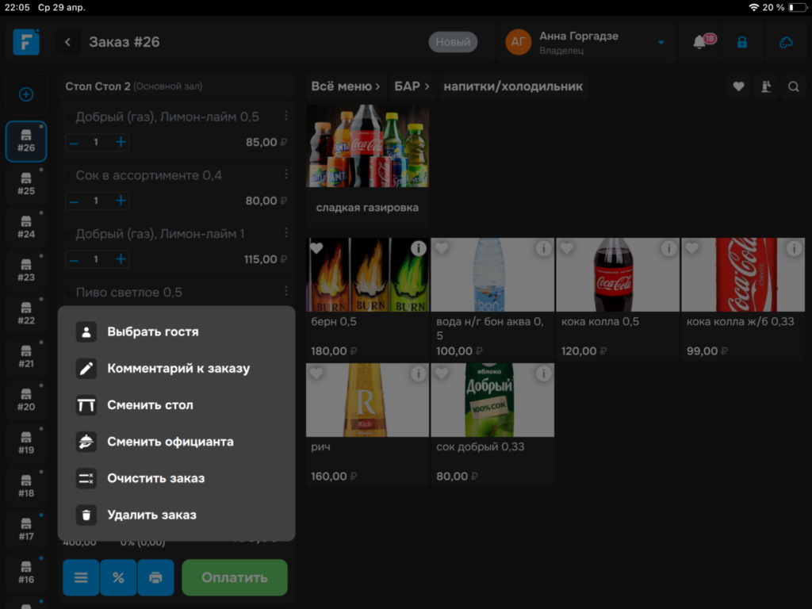Select Выбрать гостя menu entry
The image size is (812, 609).
coord(176,331)
